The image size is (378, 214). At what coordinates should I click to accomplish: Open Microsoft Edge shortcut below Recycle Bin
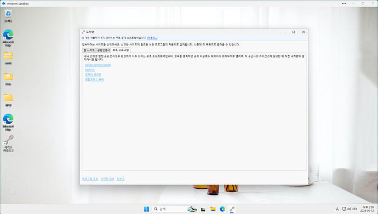(8, 38)
